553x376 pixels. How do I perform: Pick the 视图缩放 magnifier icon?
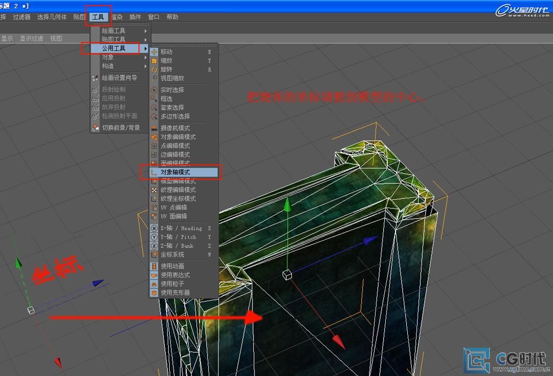click(x=154, y=79)
